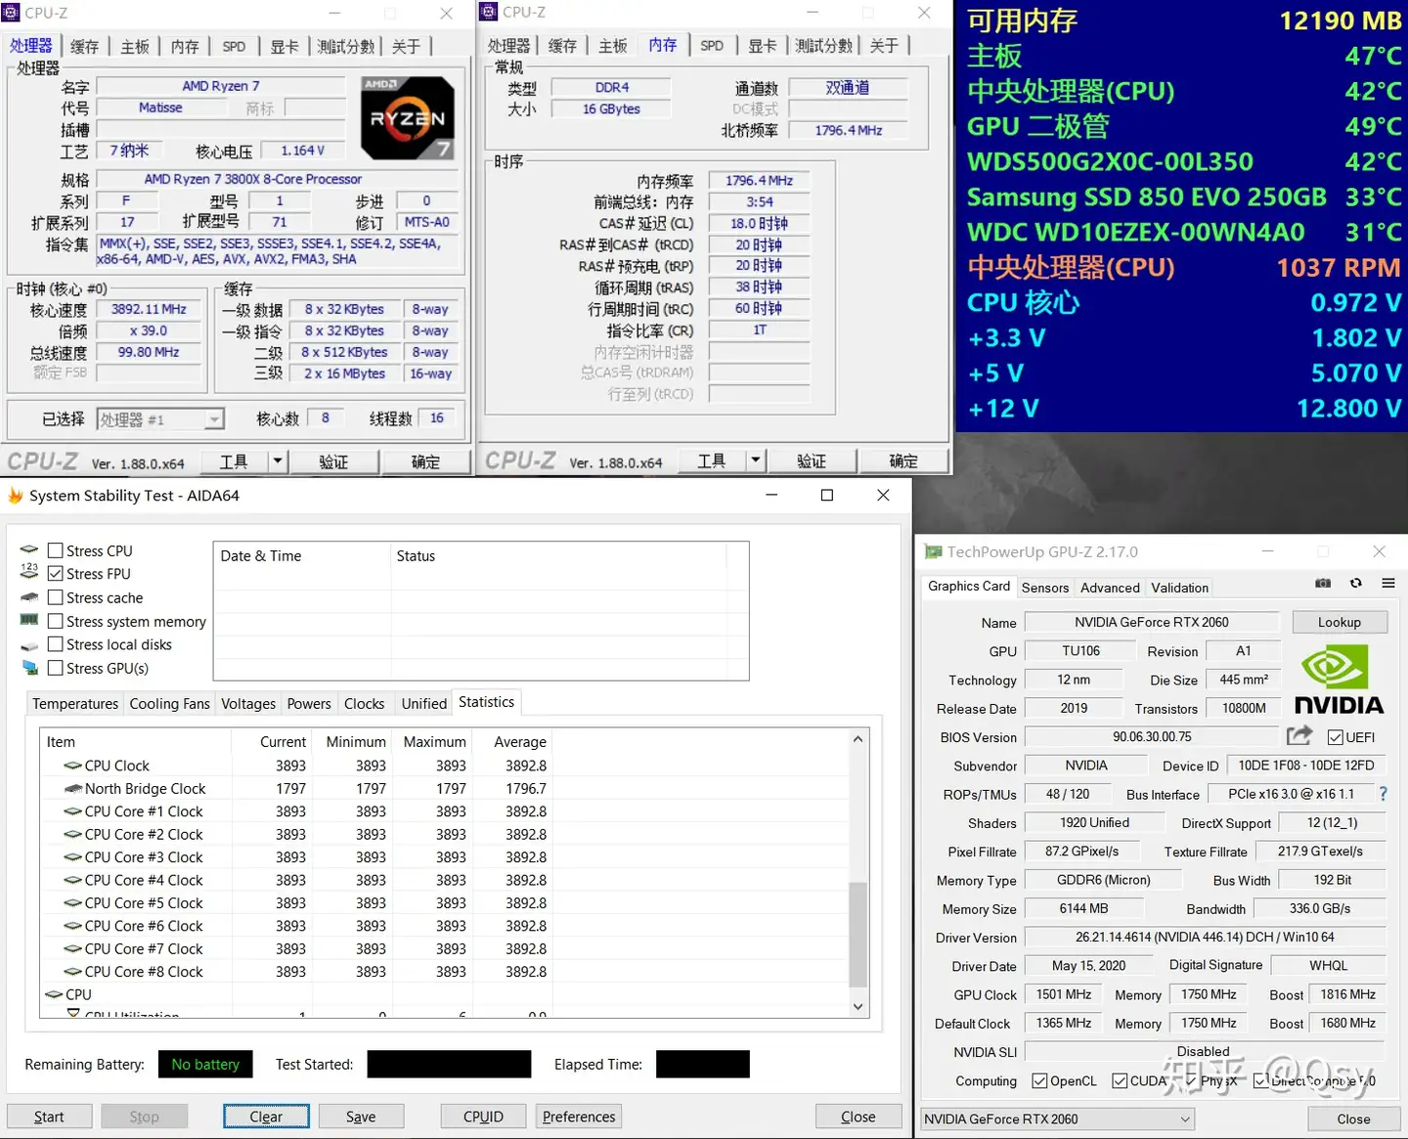Enable Stress CPU checkbox
This screenshot has width=1408, height=1139.
pos(56,550)
